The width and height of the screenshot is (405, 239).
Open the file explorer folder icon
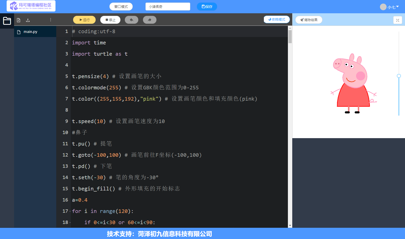(7, 21)
